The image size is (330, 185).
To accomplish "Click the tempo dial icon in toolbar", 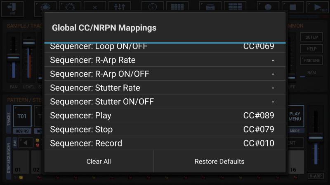I will [153, 7].
